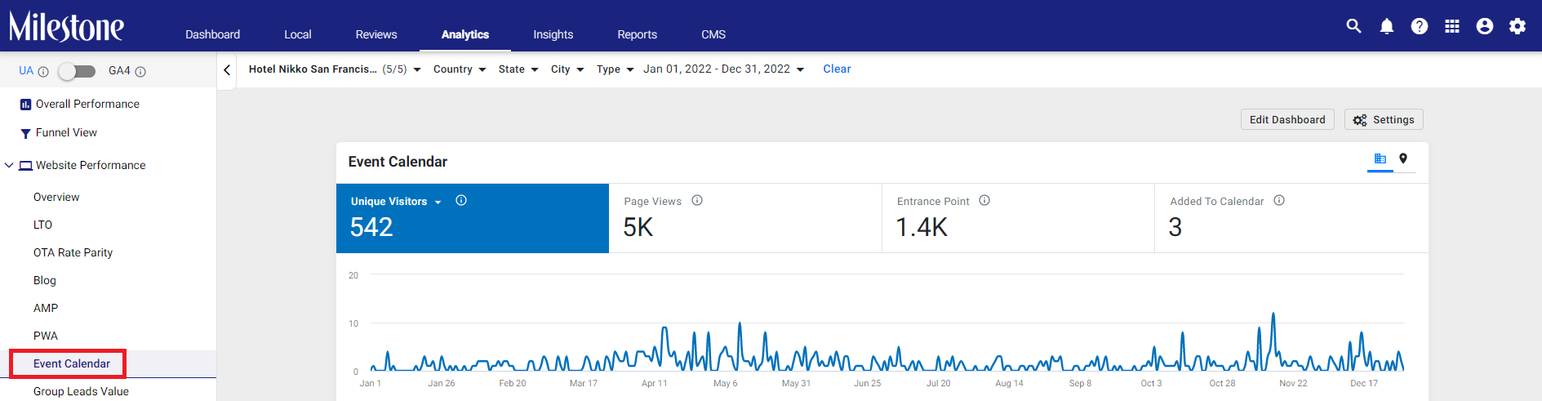
Task: Expand the Unique Visitors metric dropdown
Action: [x=438, y=202]
